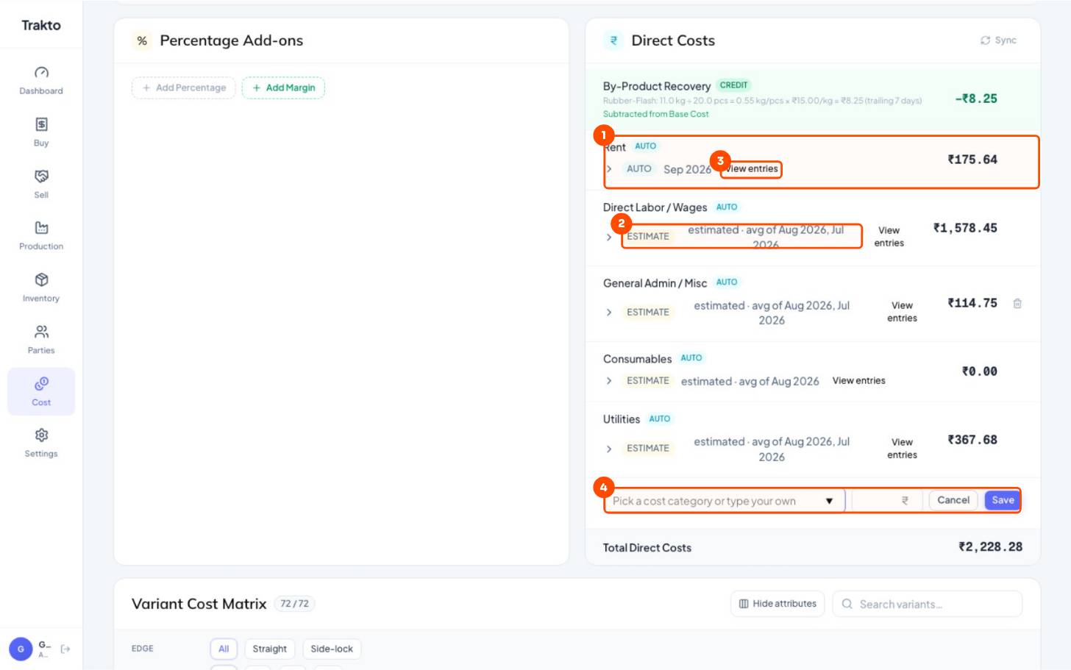Click the Subtracted from Base Cost note
Viewport: 1071px width, 670px height.
click(x=656, y=114)
